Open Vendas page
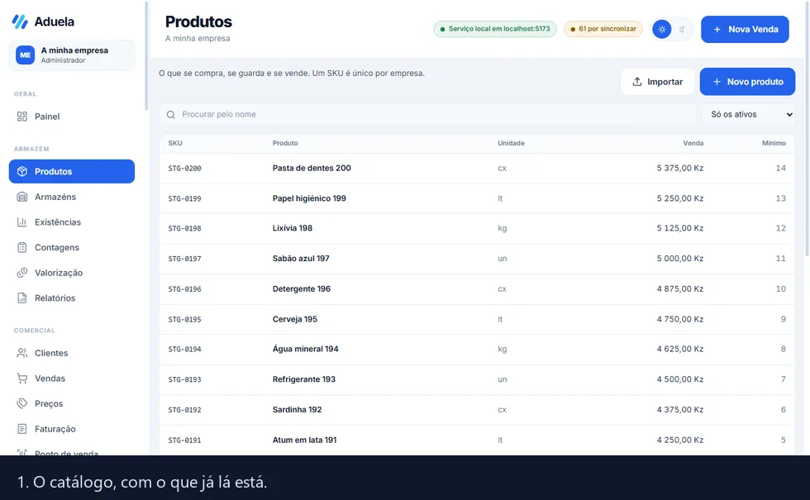 point(72,379)
